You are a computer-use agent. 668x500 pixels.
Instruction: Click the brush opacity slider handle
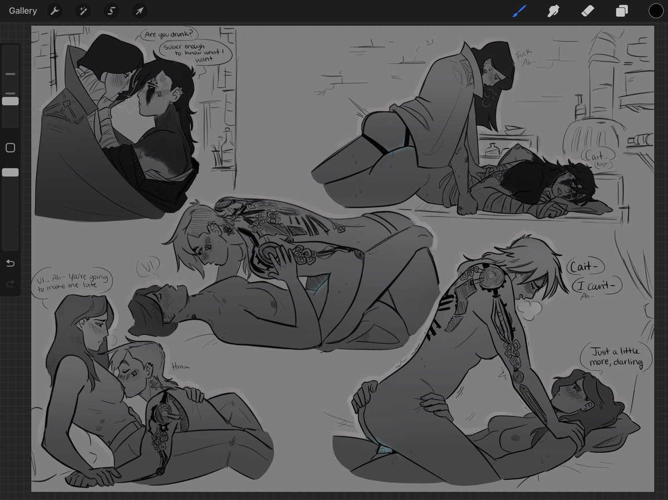pos(10,172)
